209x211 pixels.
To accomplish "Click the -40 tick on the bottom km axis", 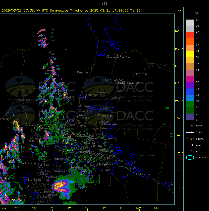I will point(17,208).
